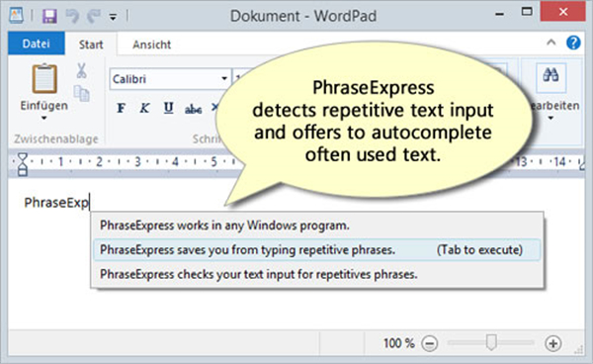Close the WordPad window
This screenshot has width=593, height=364.
562,12
